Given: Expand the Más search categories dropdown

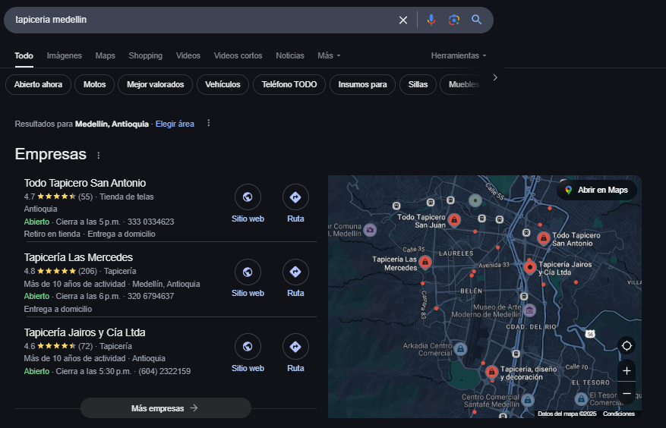Looking at the screenshot, I should pos(329,55).
